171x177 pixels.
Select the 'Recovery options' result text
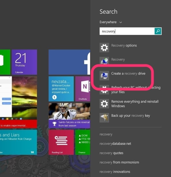coord(124,45)
